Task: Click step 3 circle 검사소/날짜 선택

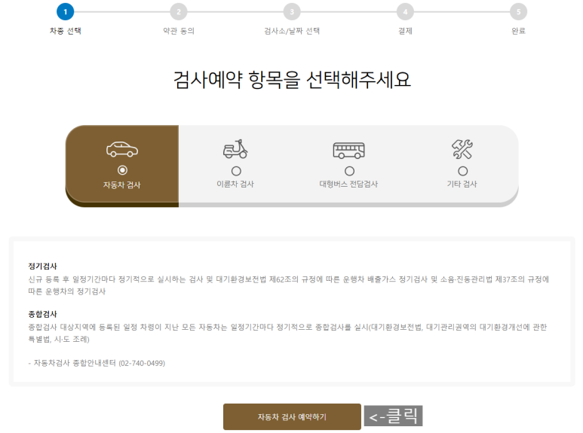Action: [292, 12]
